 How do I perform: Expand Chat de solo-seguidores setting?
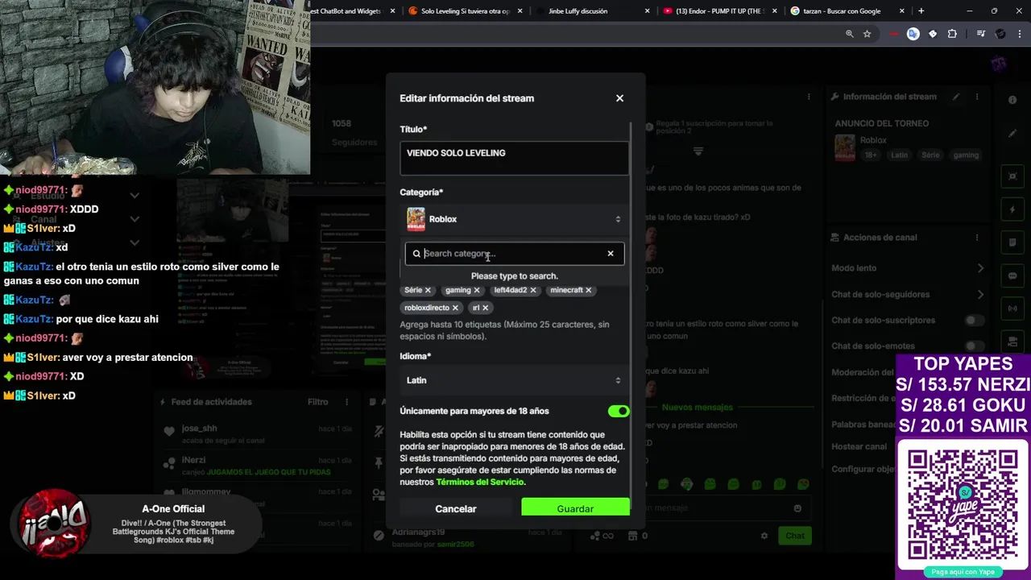tap(907, 294)
